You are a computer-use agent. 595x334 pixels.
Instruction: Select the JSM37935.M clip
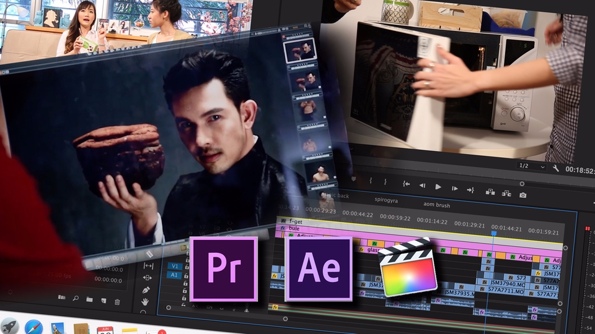point(457,291)
